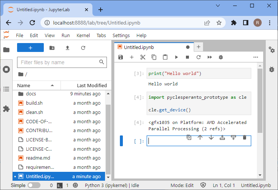Click the notebook vertical scrollbar

click(x=260, y=100)
